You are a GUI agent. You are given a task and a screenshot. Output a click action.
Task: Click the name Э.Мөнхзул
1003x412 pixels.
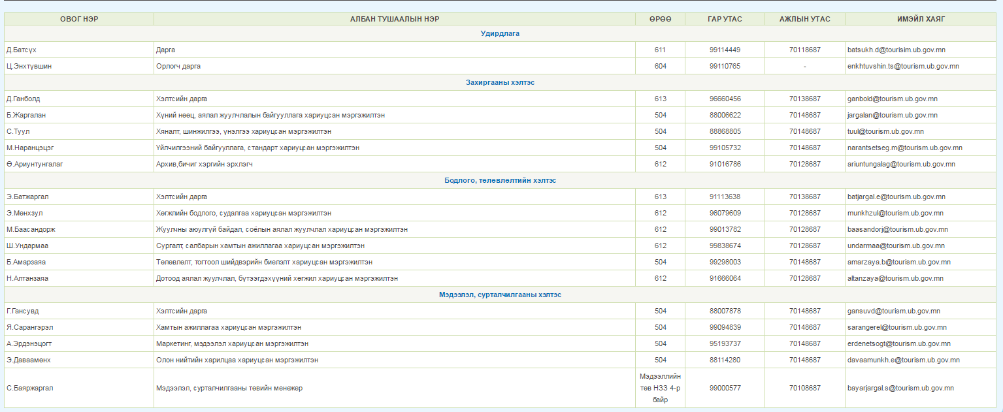tap(25, 213)
